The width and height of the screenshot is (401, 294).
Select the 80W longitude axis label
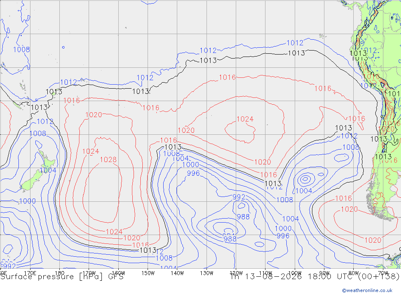354,273
